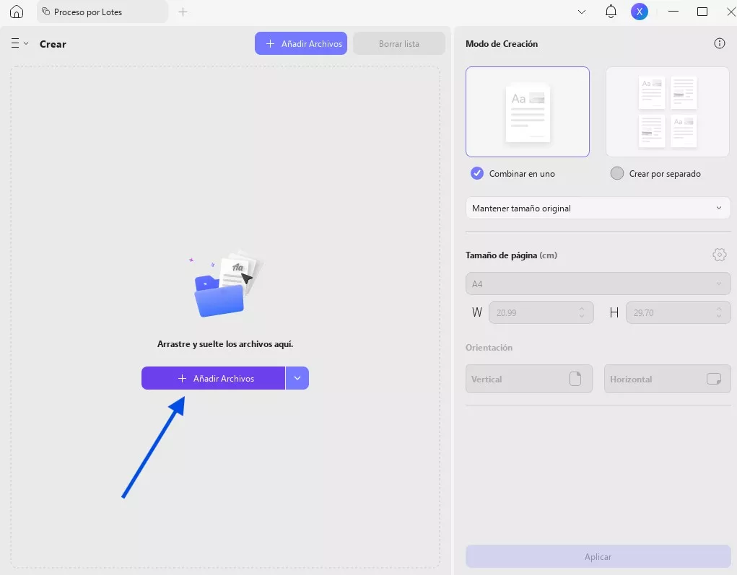Open the notifications bell

[x=611, y=12]
